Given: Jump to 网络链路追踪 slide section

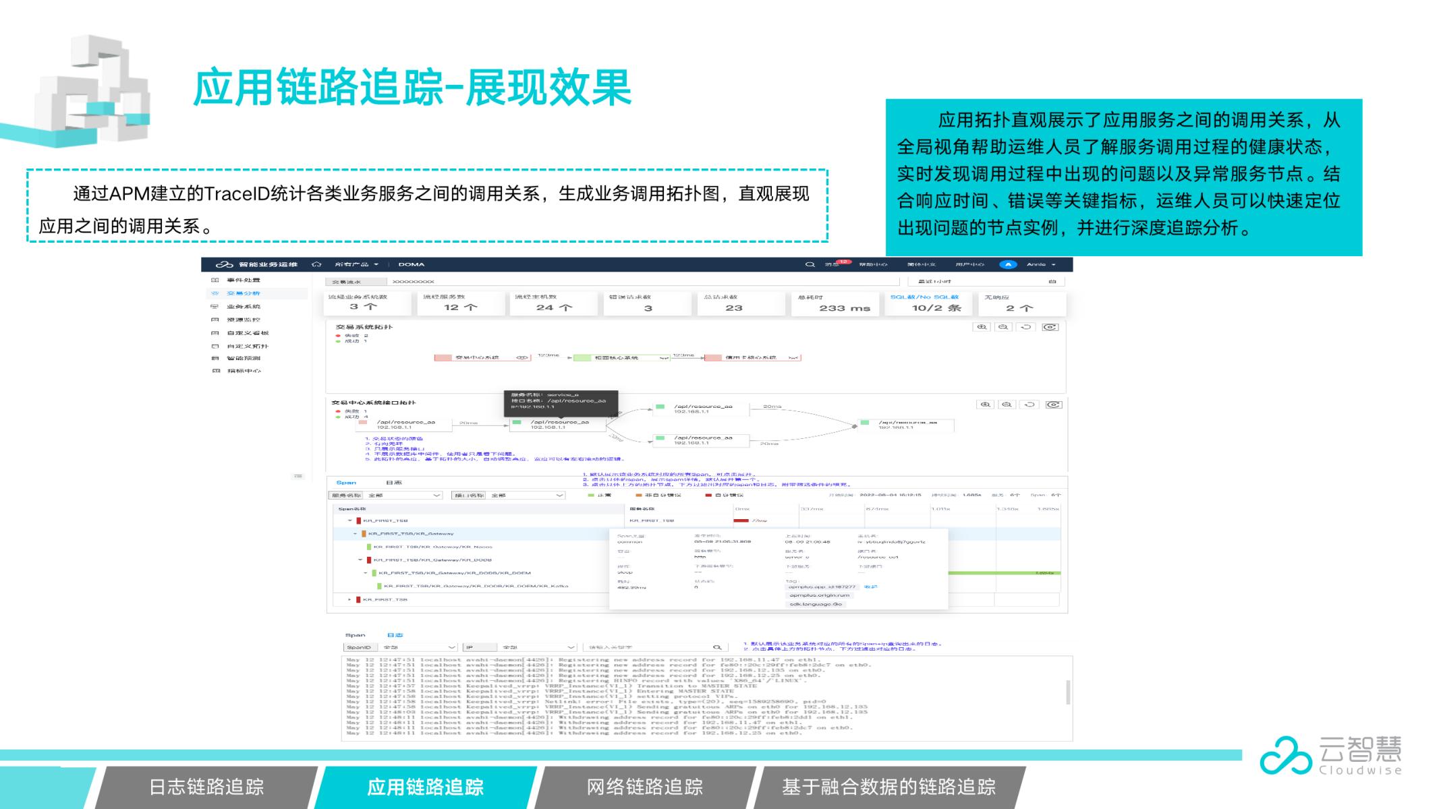Looking at the screenshot, I should click(645, 787).
